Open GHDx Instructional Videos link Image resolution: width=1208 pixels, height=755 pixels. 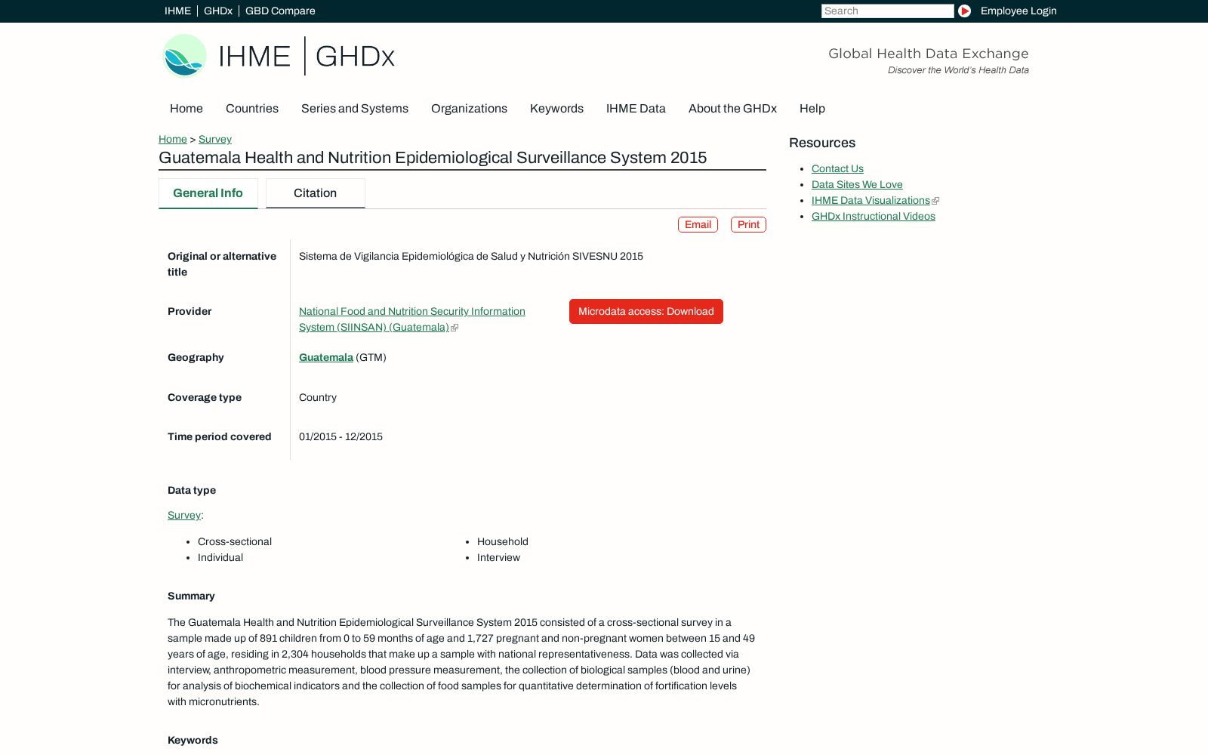[x=874, y=217]
